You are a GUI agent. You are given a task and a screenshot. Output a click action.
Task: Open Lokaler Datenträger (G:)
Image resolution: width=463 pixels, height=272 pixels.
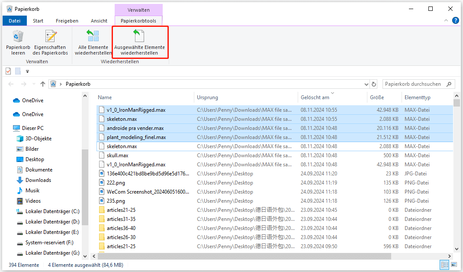pyautogui.click(x=48, y=253)
